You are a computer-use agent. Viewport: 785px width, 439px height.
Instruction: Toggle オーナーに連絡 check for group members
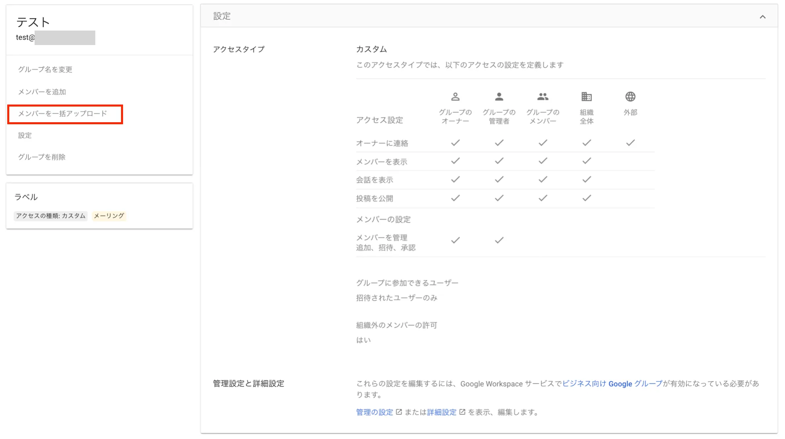click(x=543, y=143)
